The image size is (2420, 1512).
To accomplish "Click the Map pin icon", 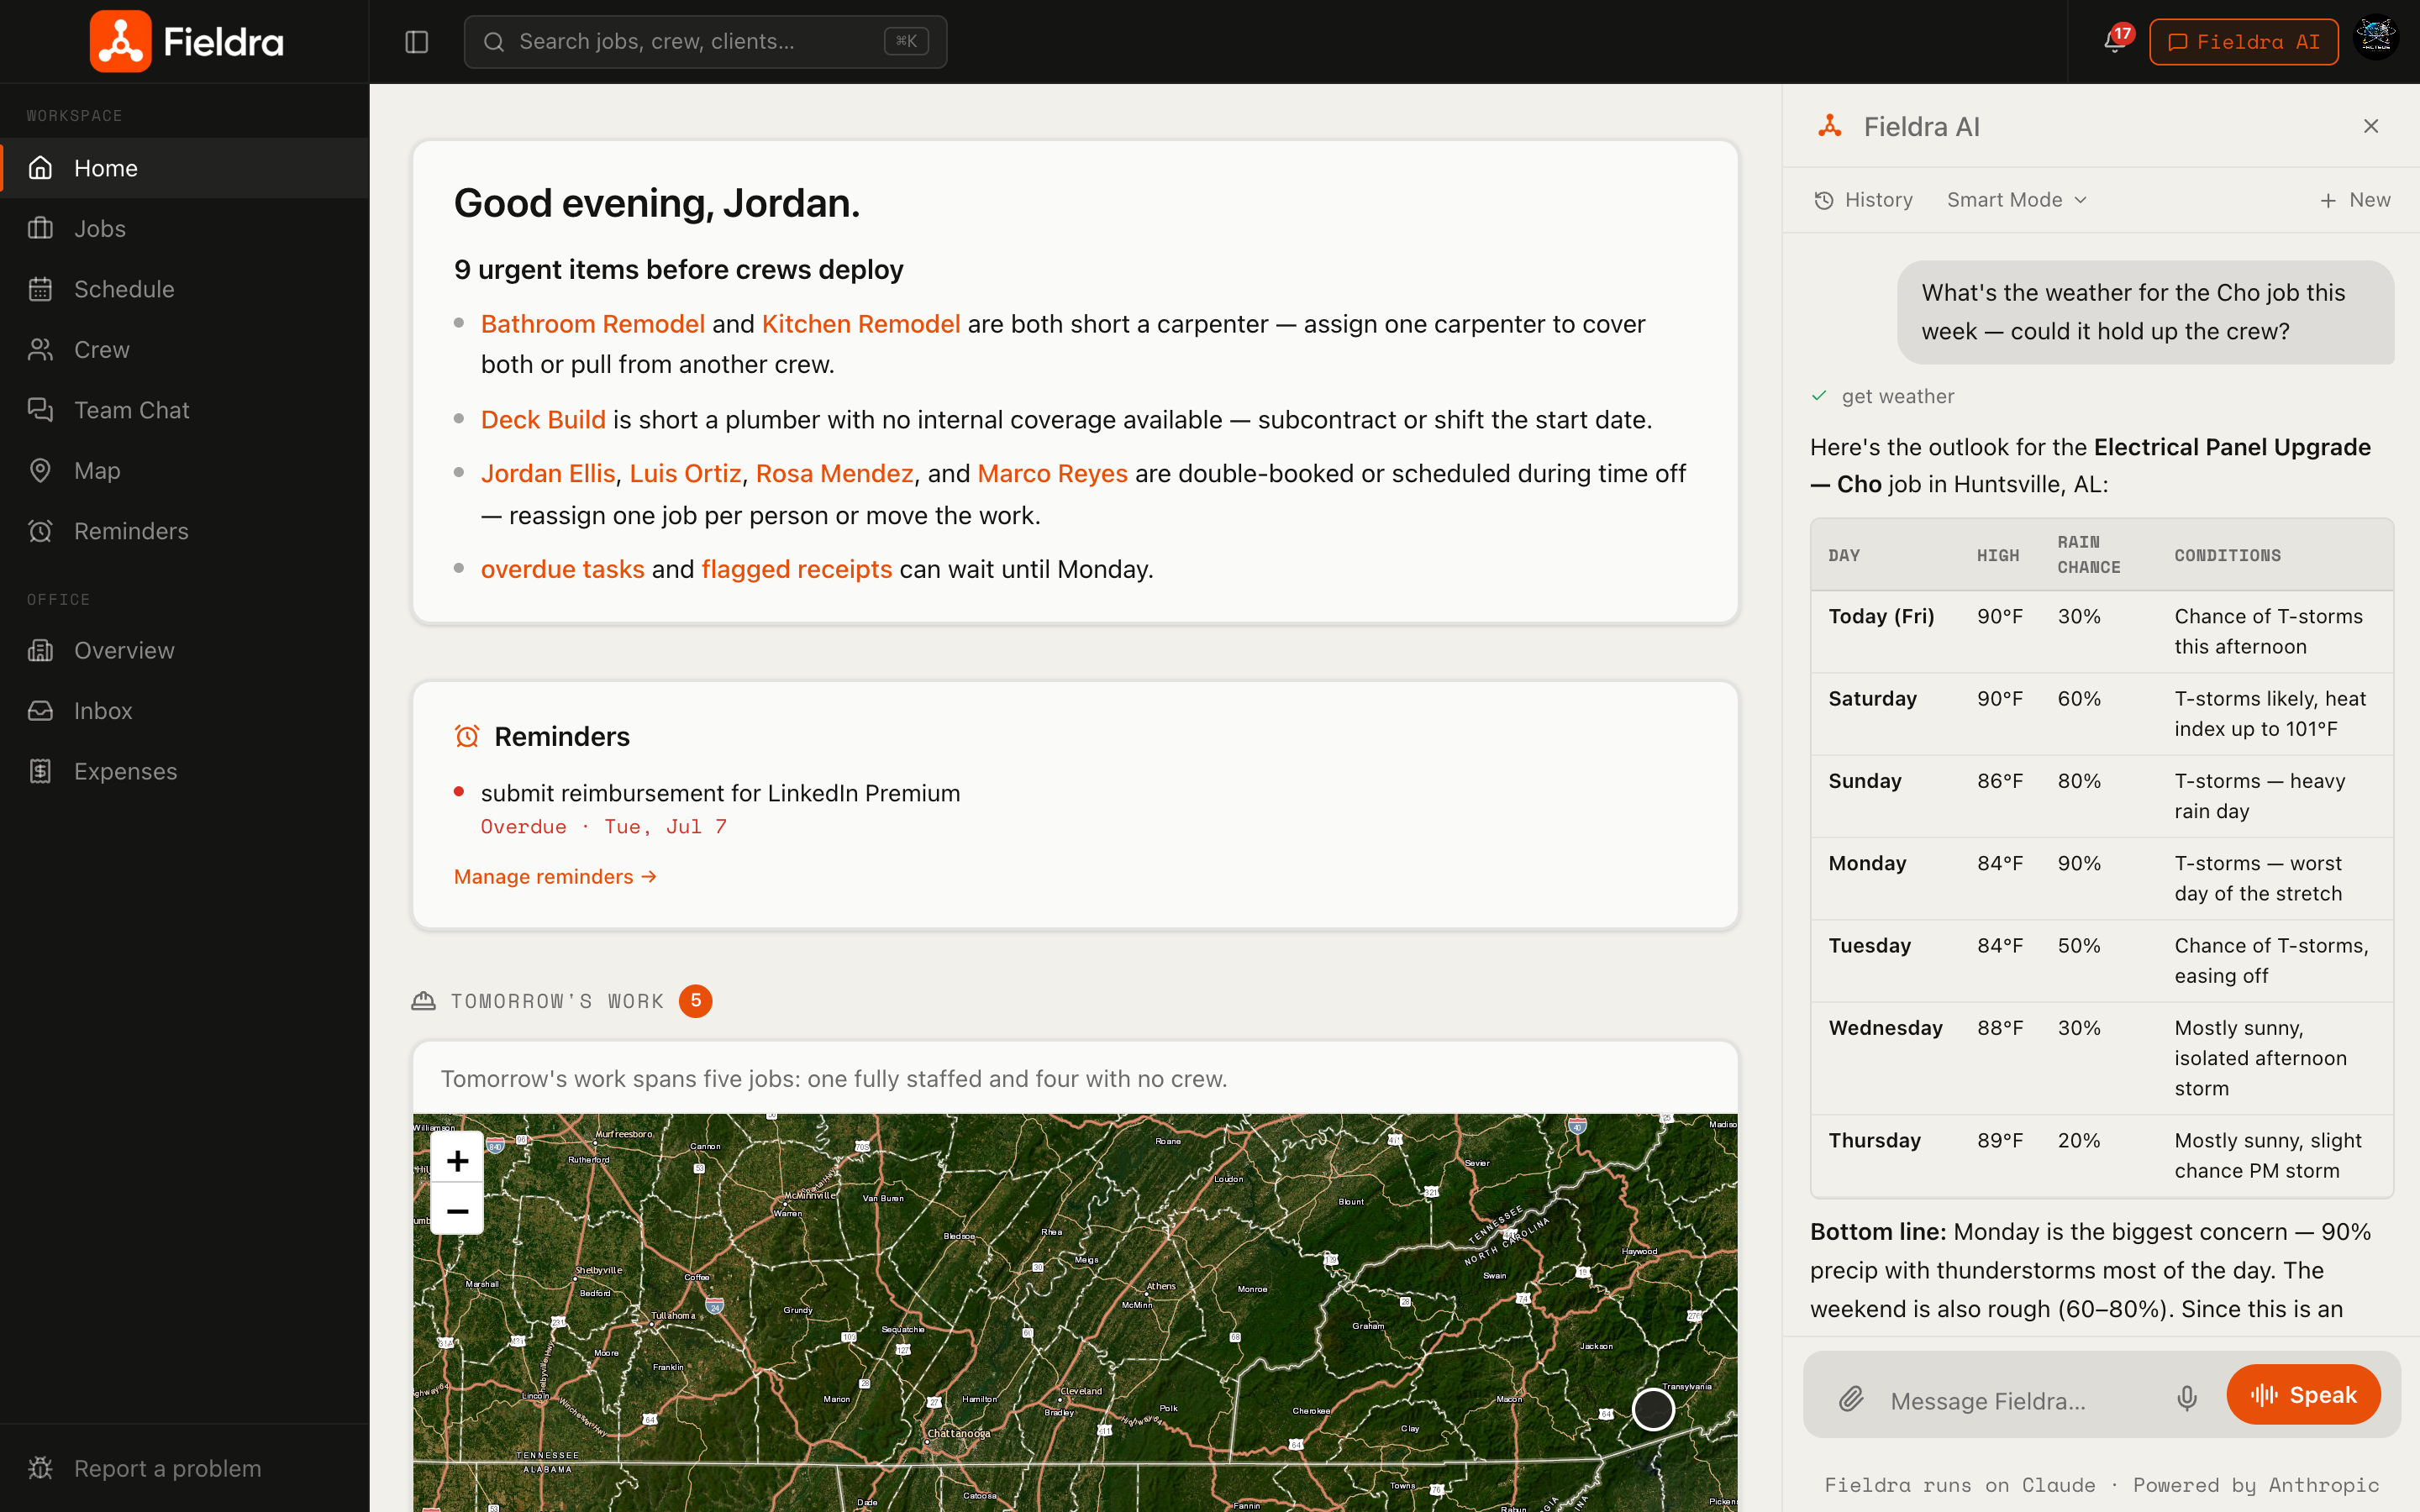I will coord(40,470).
